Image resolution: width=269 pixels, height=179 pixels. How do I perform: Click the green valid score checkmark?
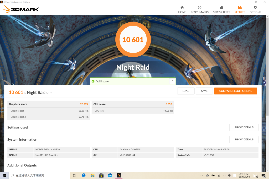(93, 81)
